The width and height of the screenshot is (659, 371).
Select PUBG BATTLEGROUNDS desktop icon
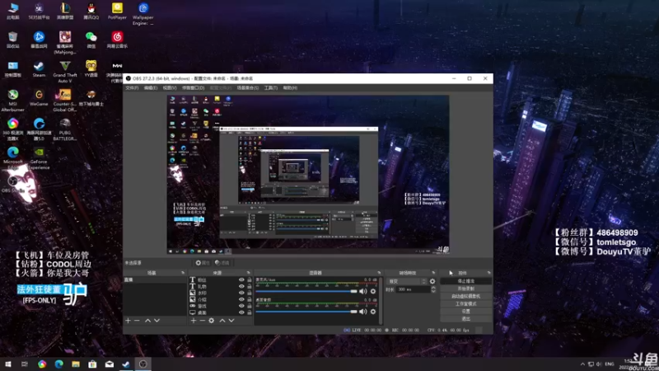tap(65, 129)
